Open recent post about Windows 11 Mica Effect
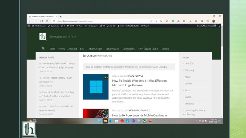Viewport: 246px width, 138px height. [x=57, y=65]
